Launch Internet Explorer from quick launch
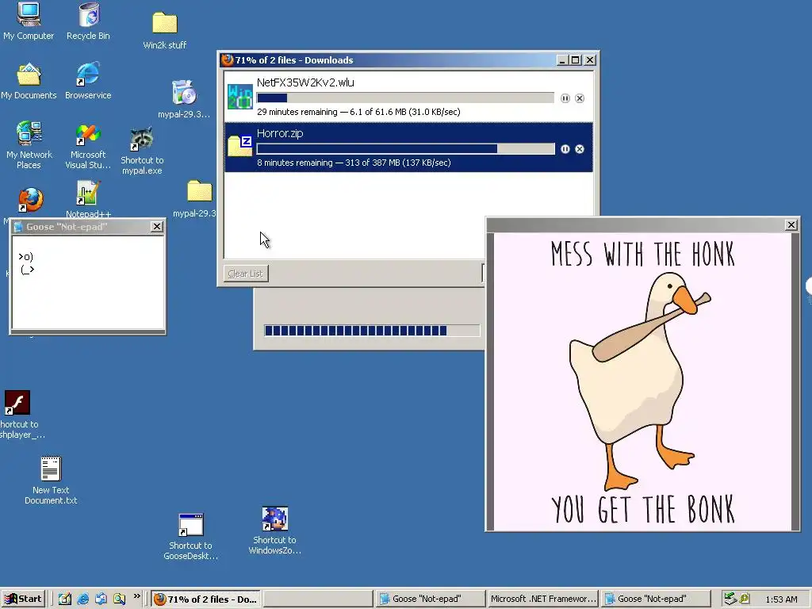 click(x=82, y=599)
